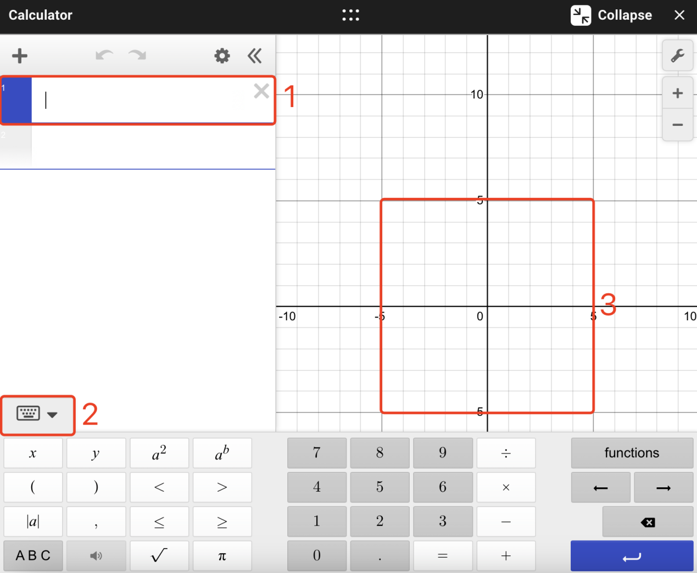Delete expression 1 with the X icon
The width and height of the screenshot is (697, 573).
pyautogui.click(x=261, y=91)
